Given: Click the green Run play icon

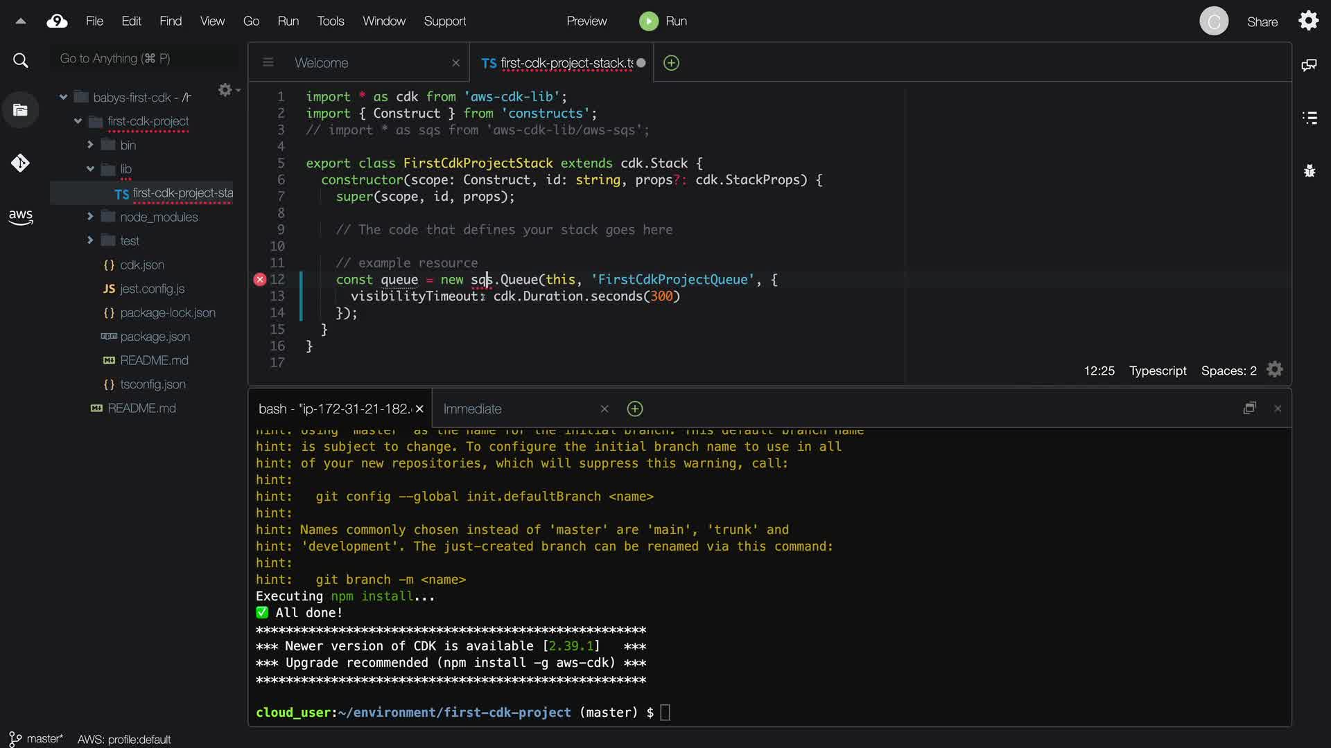Looking at the screenshot, I should 648,21.
